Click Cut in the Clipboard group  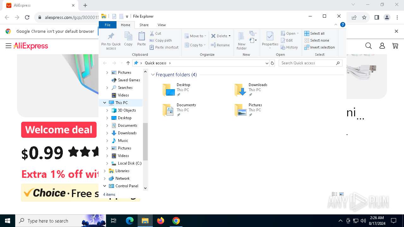pyautogui.click(x=155, y=33)
